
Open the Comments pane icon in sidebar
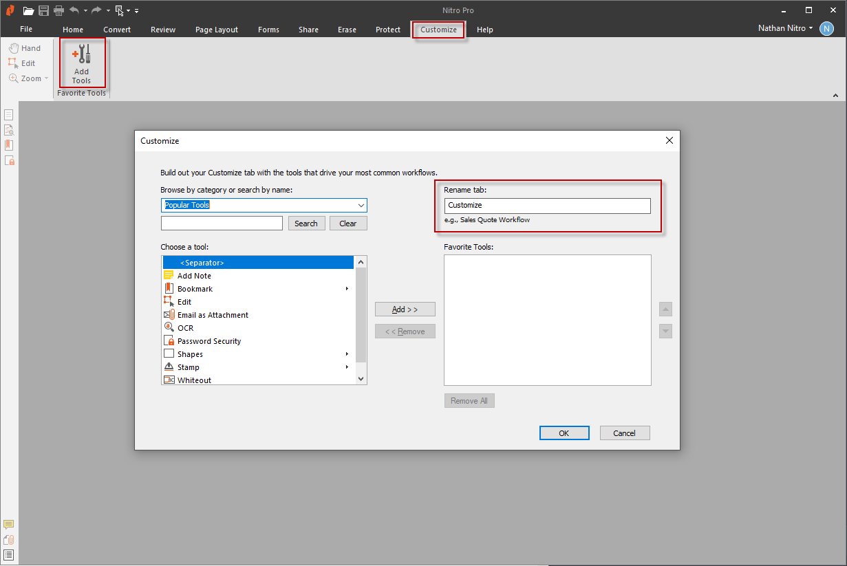[x=9, y=525]
